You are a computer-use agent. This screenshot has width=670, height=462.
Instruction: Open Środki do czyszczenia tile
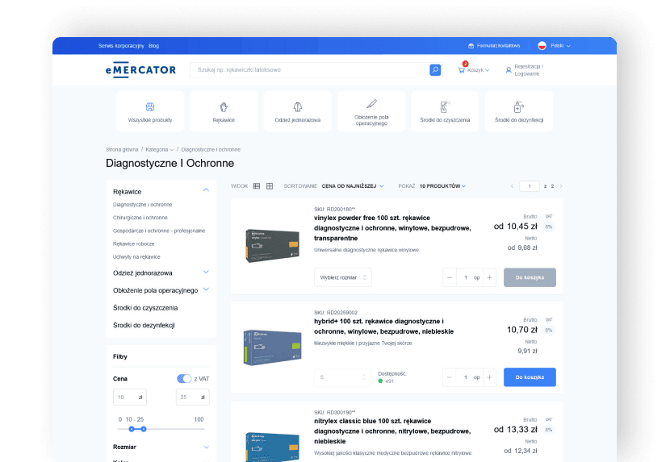(445, 111)
